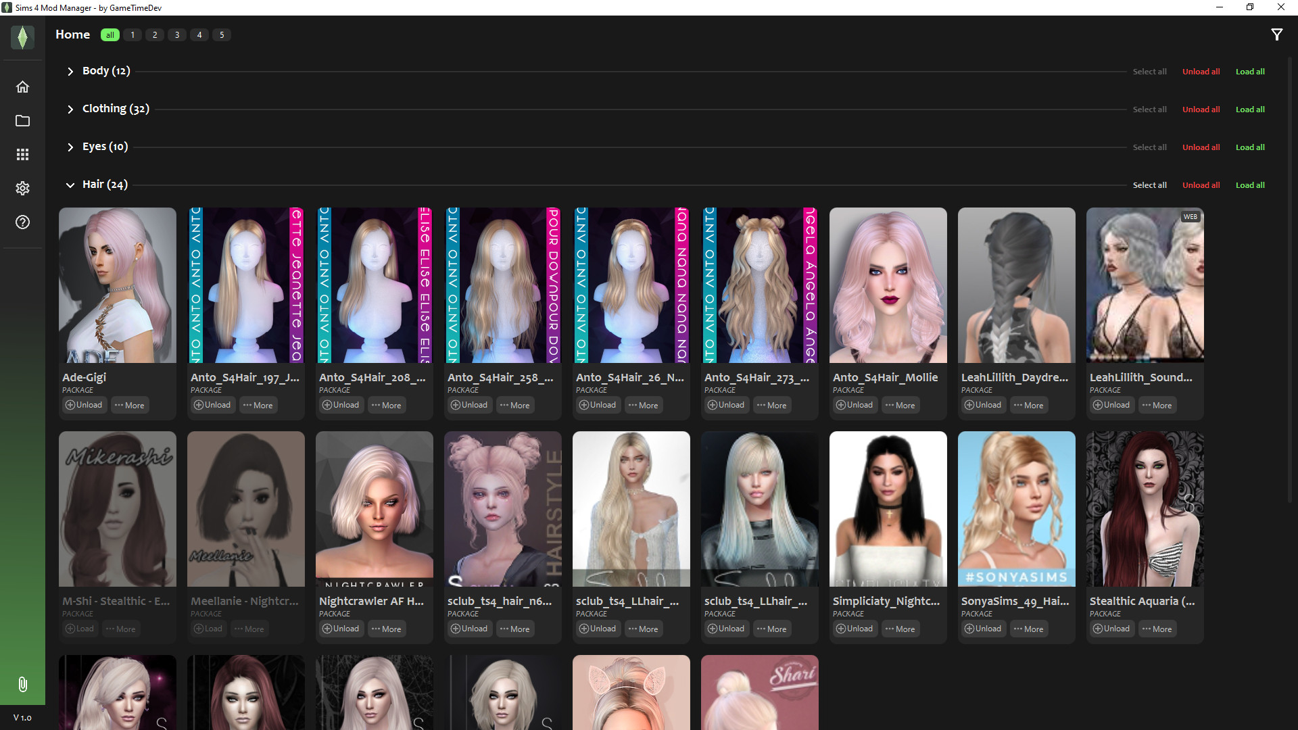The image size is (1298, 730).
Task: Load the Meellanie Nightcrawler package
Action: tap(208, 629)
